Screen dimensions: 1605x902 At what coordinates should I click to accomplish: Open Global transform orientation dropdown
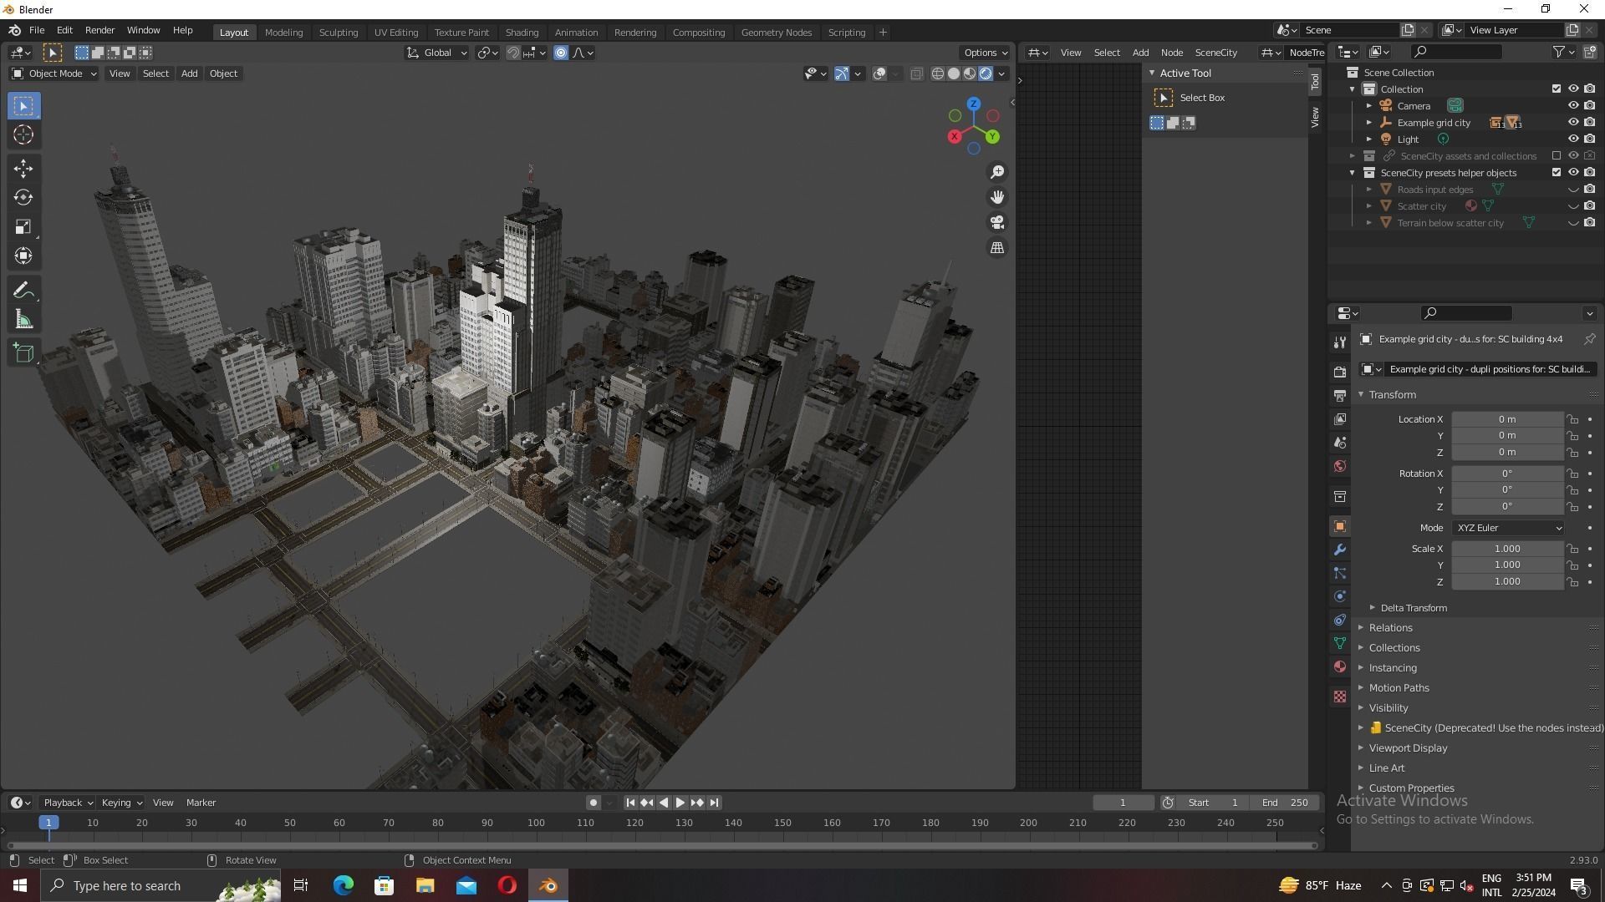(436, 53)
